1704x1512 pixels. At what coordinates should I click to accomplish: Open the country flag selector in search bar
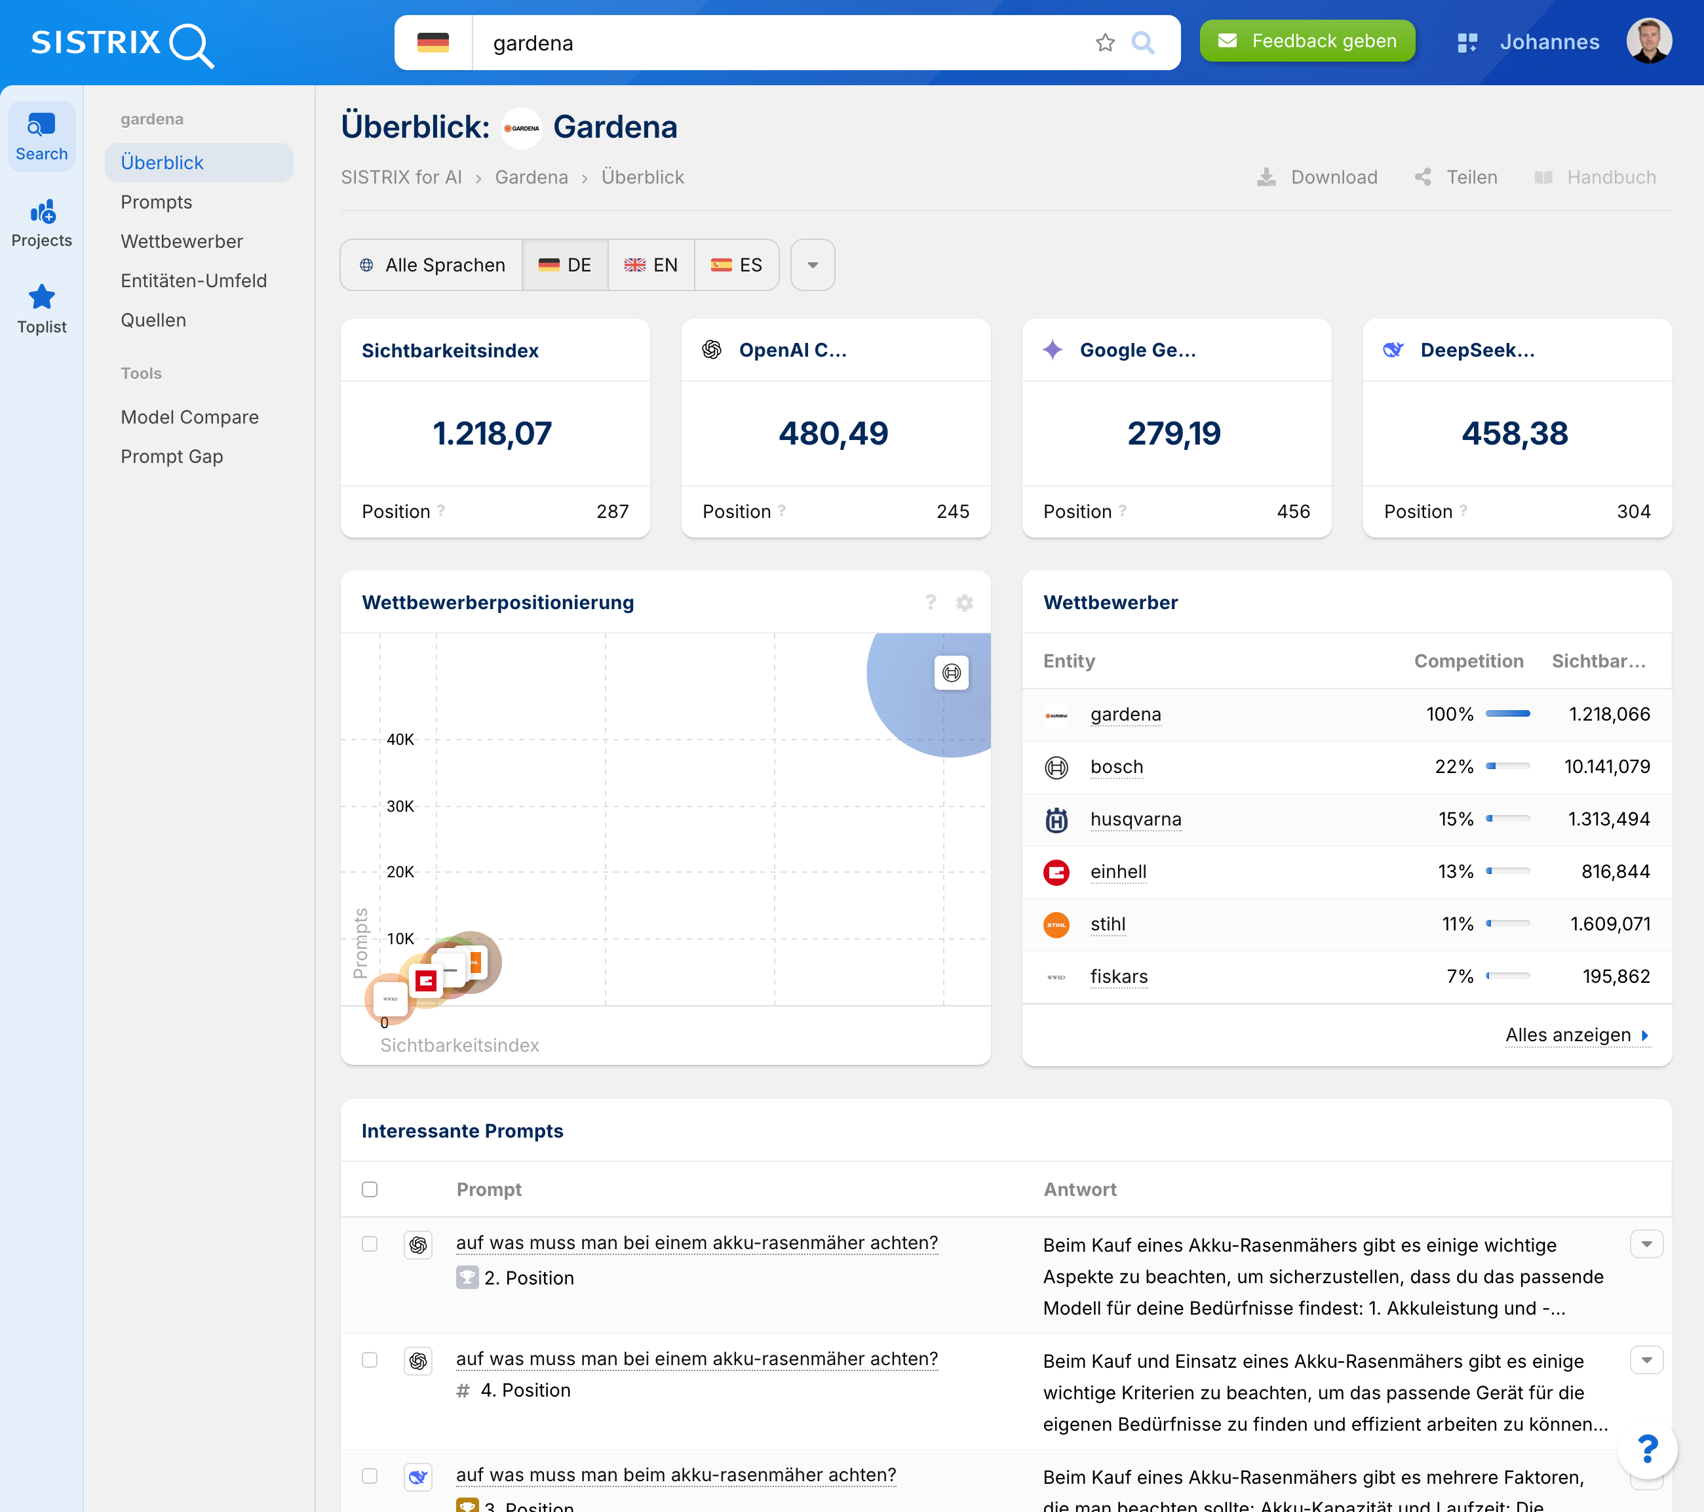click(x=433, y=43)
